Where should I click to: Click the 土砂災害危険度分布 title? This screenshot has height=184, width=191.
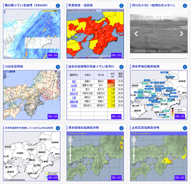[145, 128]
